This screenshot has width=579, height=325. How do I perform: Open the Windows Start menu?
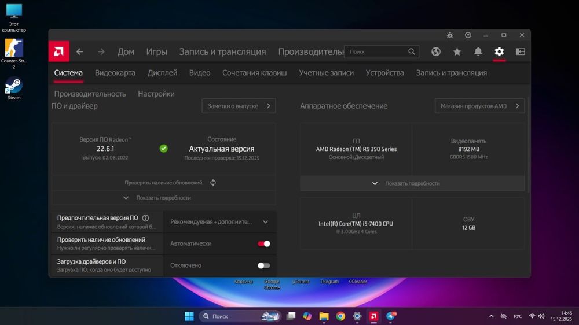(x=189, y=316)
